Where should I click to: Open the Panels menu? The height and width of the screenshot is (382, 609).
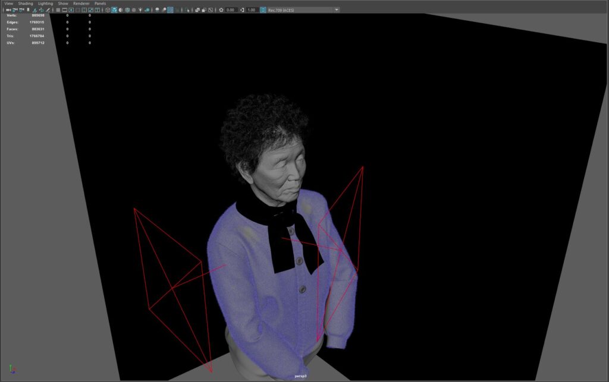(100, 3)
